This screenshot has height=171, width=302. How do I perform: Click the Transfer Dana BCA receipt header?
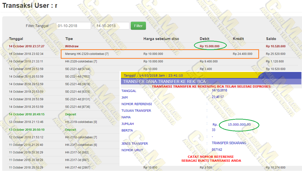[x=164, y=82]
